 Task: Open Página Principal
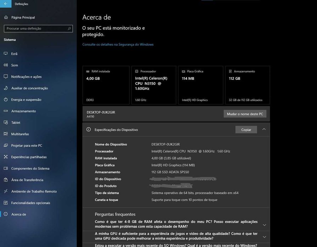click(x=38, y=17)
